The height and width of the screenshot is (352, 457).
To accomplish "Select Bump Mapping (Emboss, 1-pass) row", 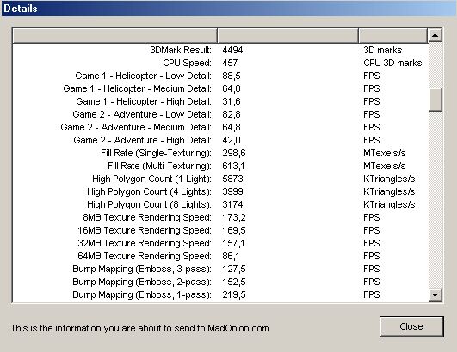I will (x=220, y=294).
